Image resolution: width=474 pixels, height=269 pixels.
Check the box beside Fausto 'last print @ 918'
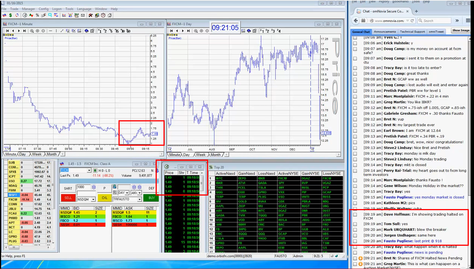355,241
